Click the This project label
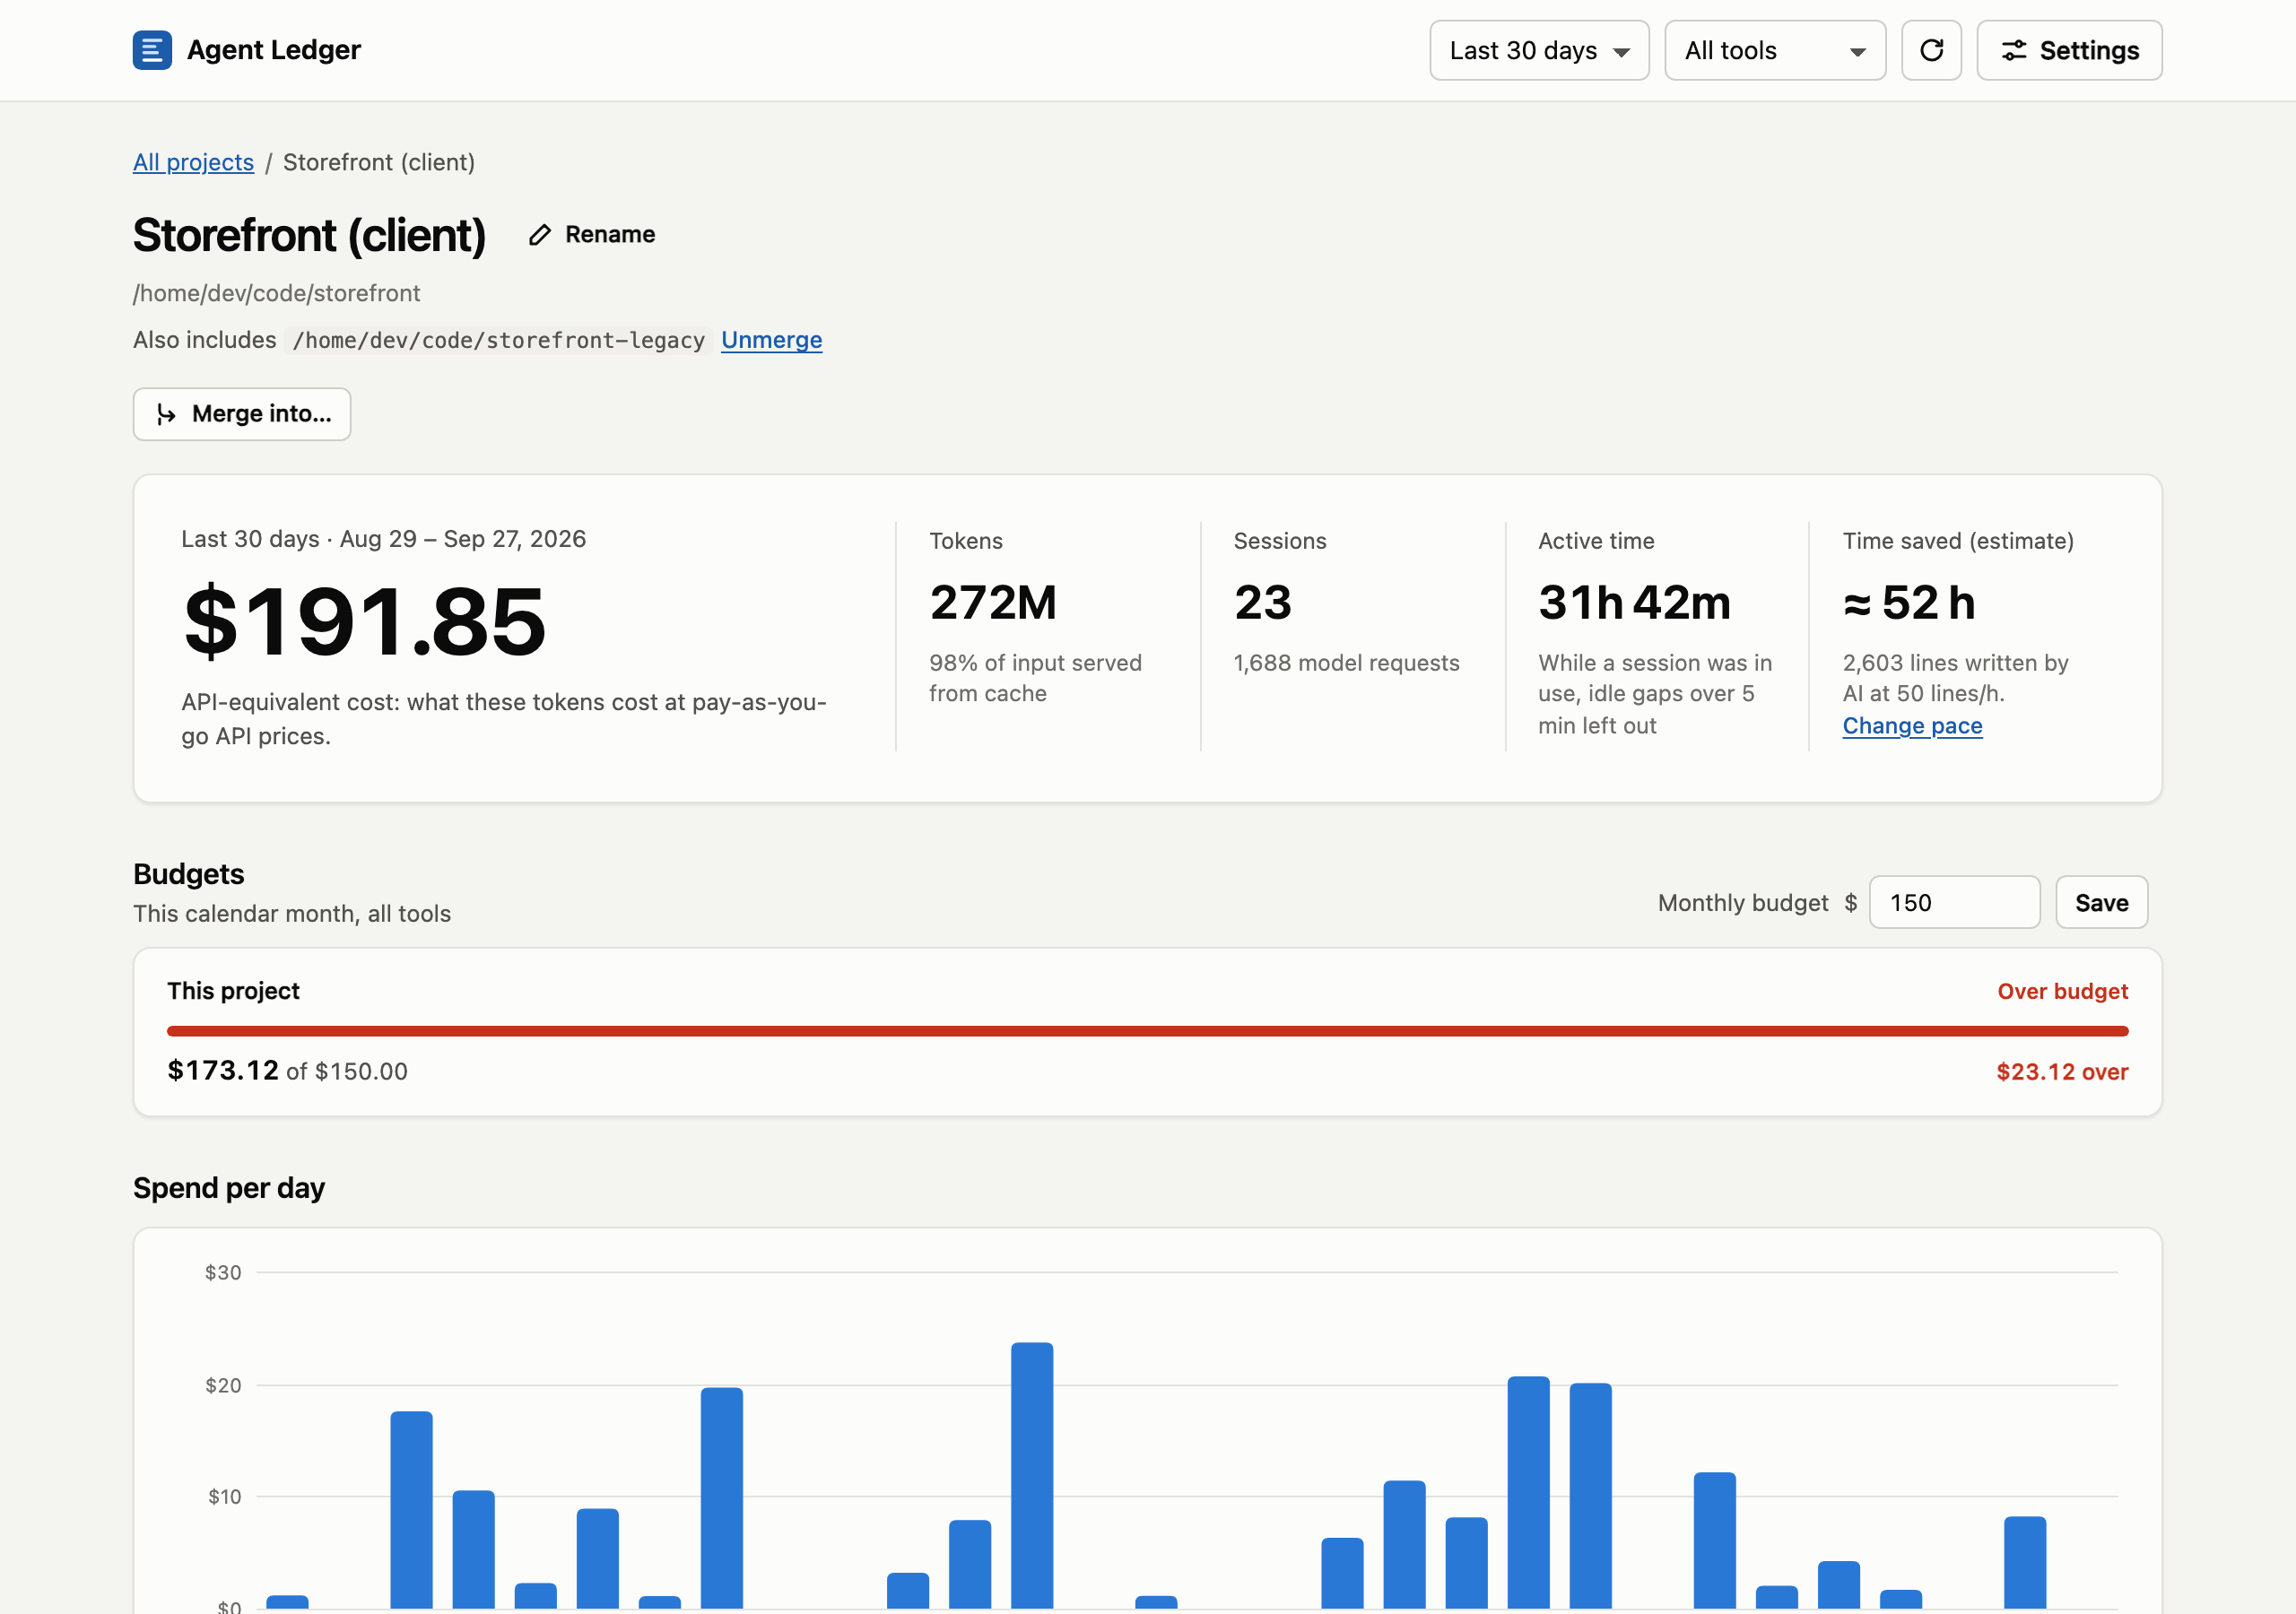This screenshot has width=2296, height=1614. coord(233,991)
